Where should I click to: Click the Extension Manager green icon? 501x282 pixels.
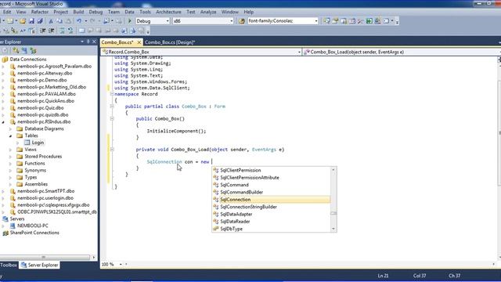pos(369,21)
